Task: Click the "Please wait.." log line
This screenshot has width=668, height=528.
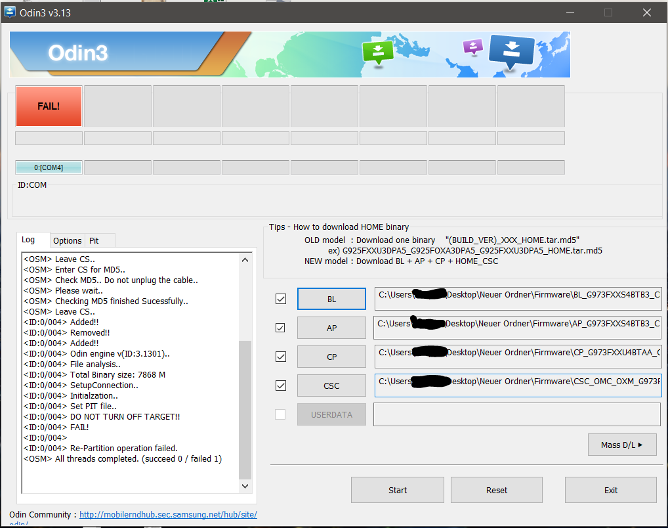Action: coord(64,291)
